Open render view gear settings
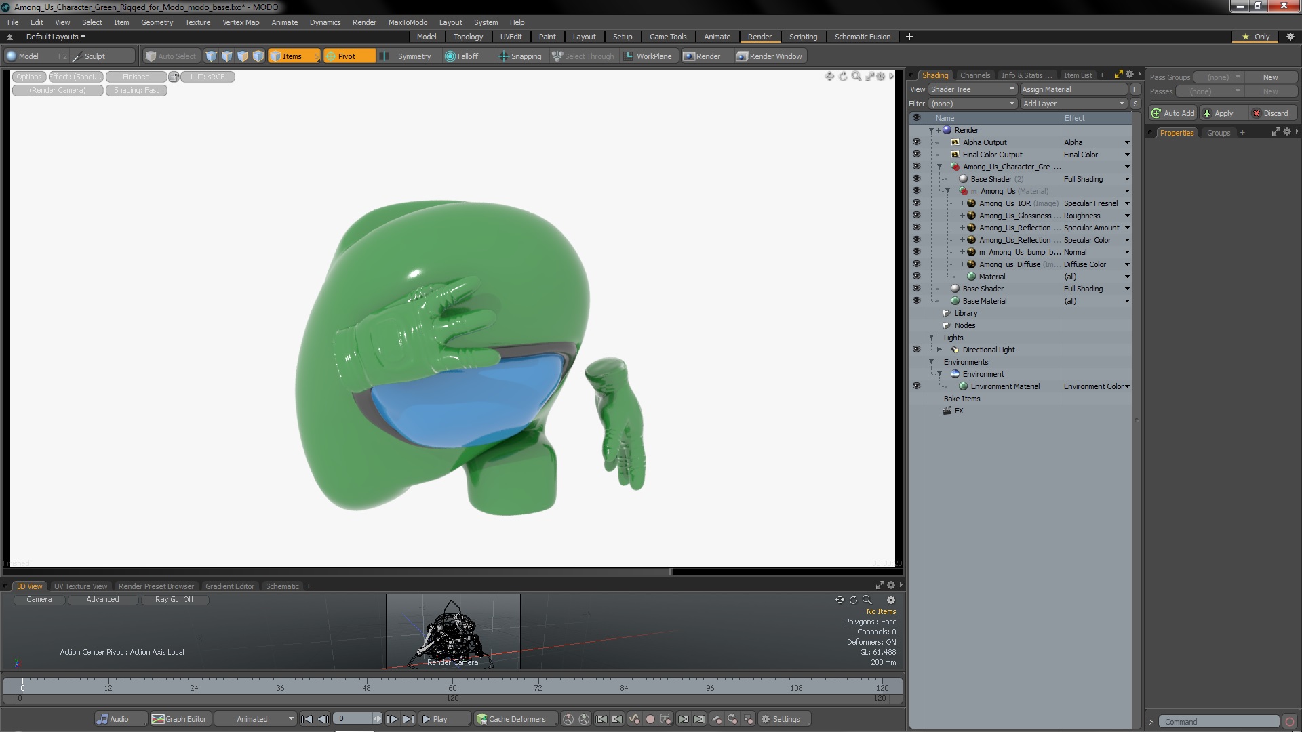 tap(881, 77)
